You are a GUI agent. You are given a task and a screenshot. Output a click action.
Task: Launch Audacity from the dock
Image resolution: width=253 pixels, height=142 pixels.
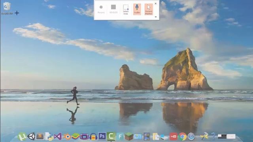click(93, 136)
